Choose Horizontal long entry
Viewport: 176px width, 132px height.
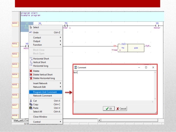[x=46, y=66]
